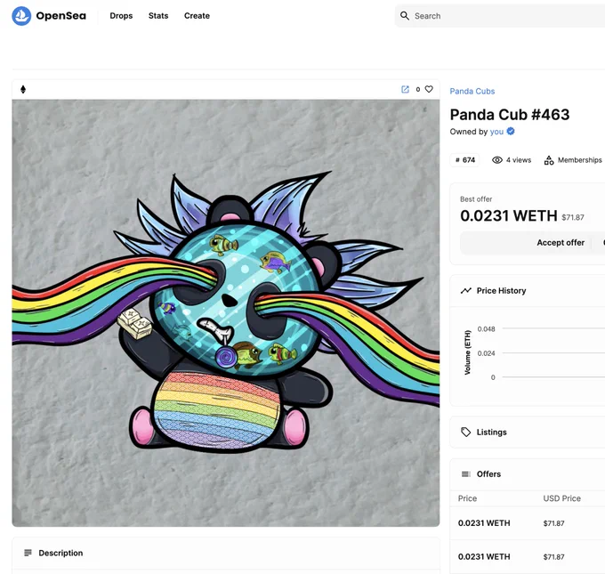Screen dimensions: 605x574
Task: Click the Ethereum chain icon above artwork
Action: pyautogui.click(x=23, y=90)
